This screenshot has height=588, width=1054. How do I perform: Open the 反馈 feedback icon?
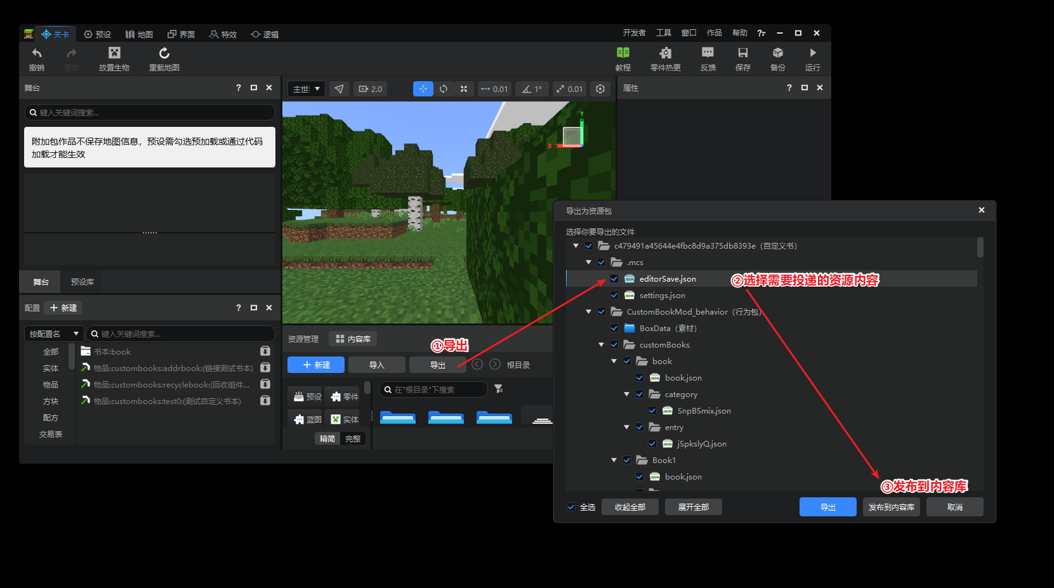coord(708,53)
